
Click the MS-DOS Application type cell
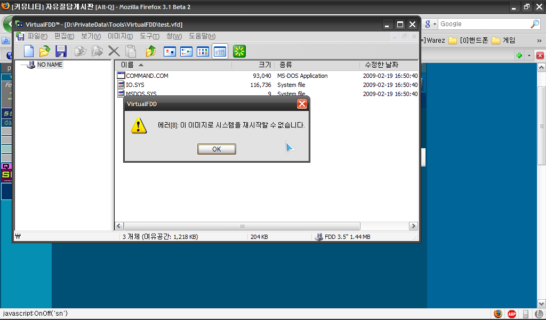click(x=302, y=76)
